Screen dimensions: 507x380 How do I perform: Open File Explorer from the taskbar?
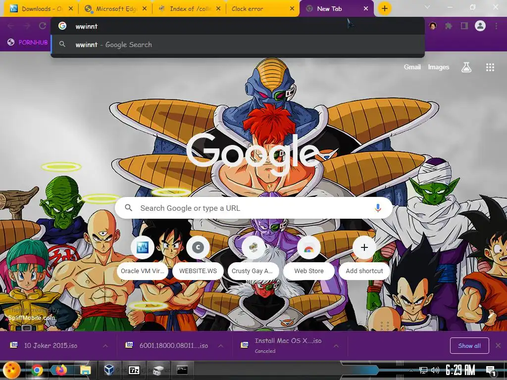[x=85, y=370]
